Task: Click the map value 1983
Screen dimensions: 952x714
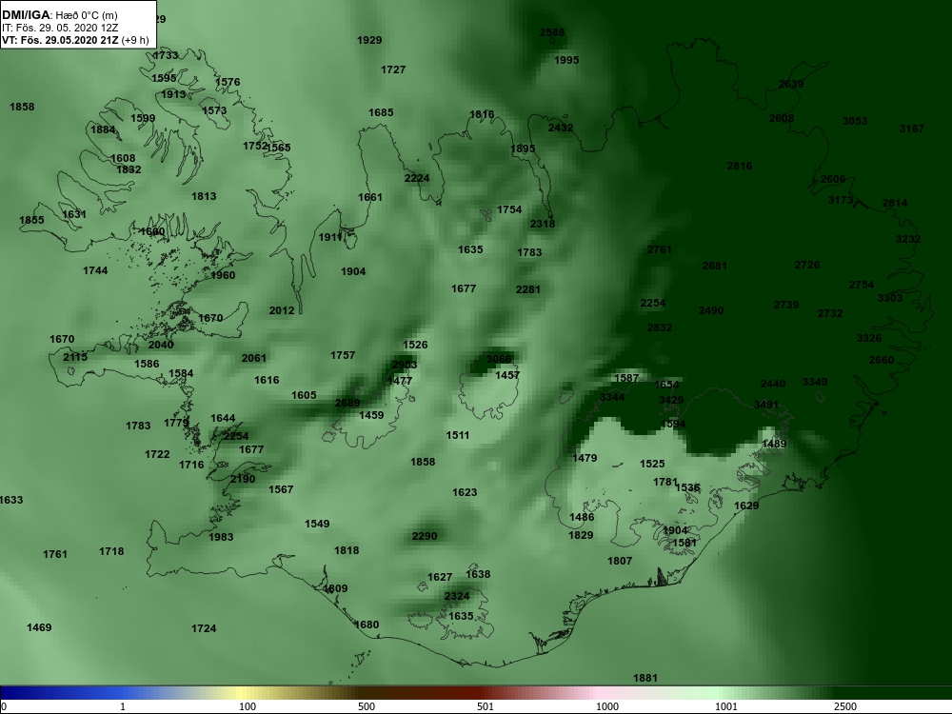Action: pos(221,537)
